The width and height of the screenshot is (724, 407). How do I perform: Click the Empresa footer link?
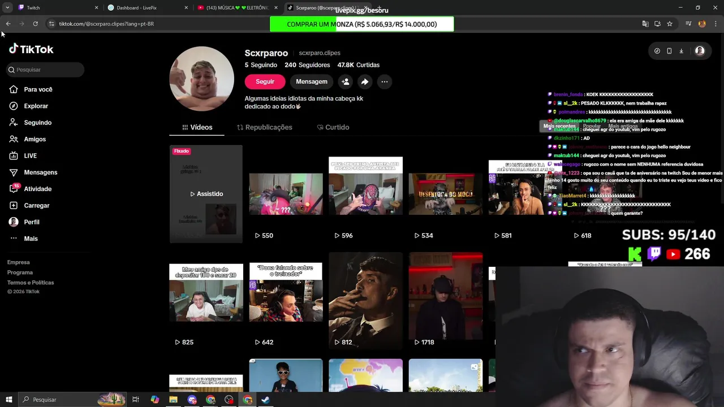tap(19, 262)
